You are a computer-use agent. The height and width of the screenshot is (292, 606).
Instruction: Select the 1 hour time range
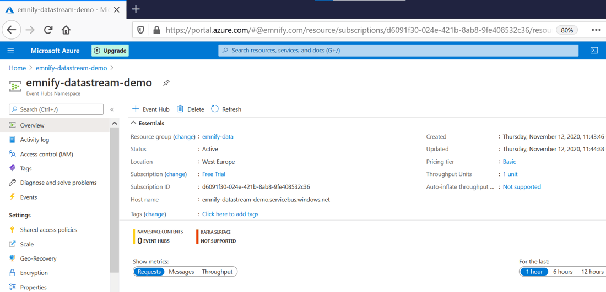534,272
